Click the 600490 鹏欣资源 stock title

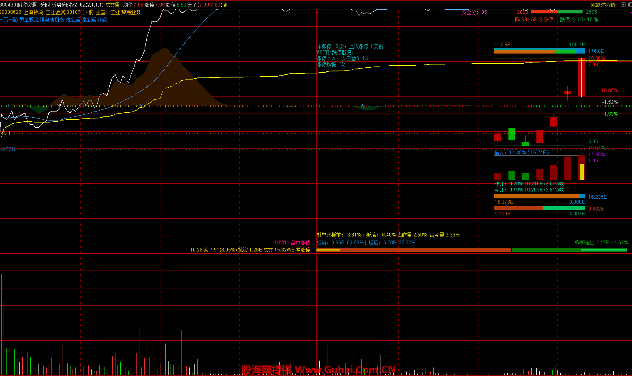(x=18, y=5)
